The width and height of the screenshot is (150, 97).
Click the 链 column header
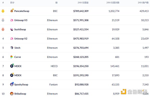click(x=56, y=3)
